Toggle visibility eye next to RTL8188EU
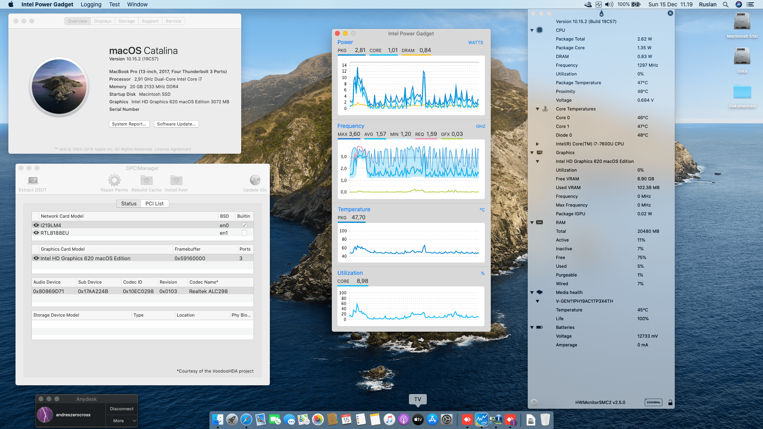 [x=36, y=233]
